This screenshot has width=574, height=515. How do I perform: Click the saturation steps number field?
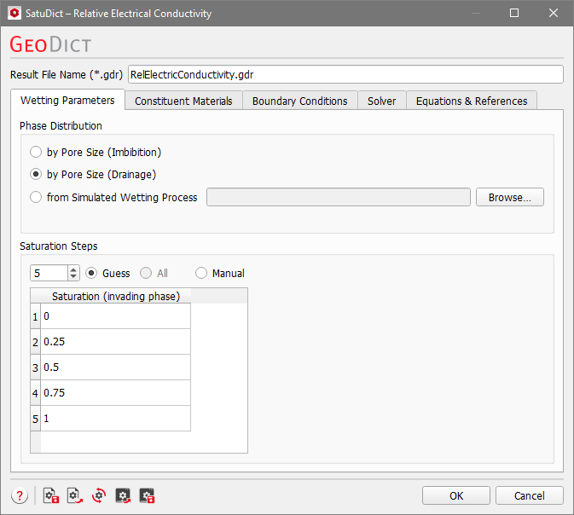tap(49, 273)
